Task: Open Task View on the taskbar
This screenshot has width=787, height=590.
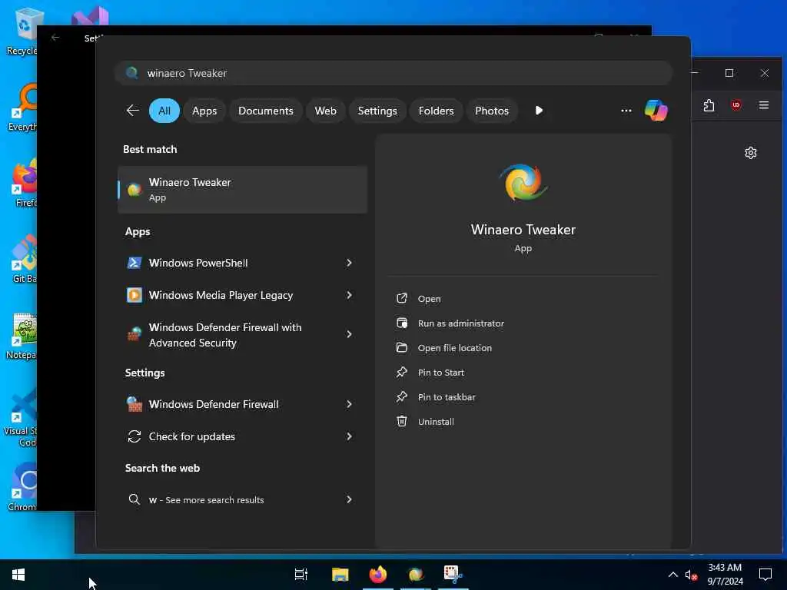Action: [x=301, y=575]
